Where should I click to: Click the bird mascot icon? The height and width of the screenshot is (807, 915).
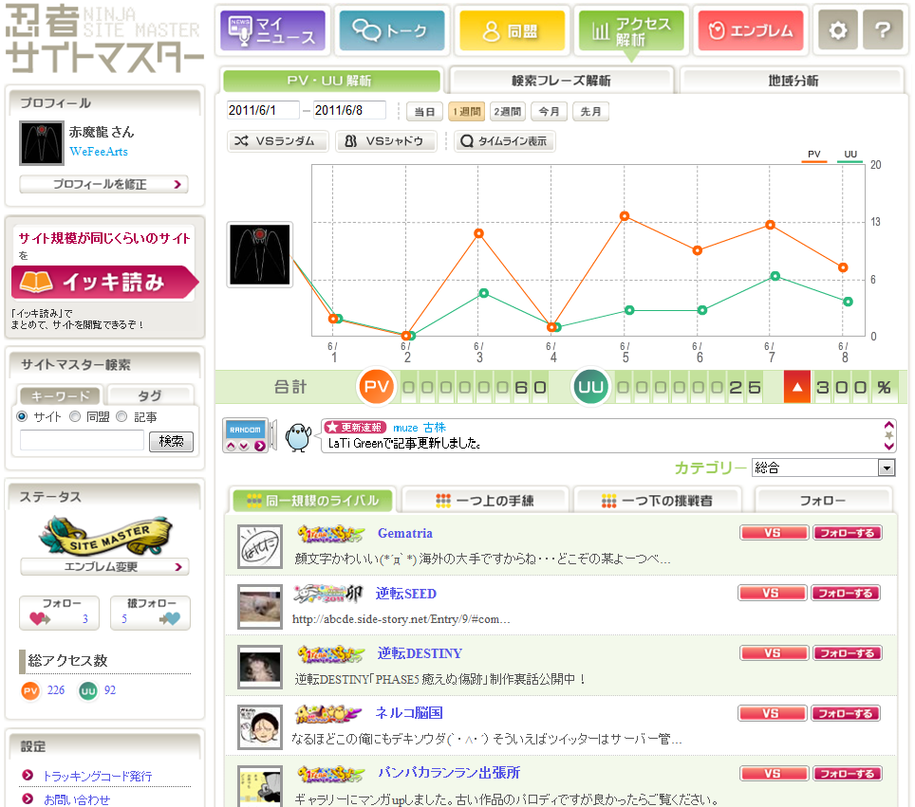(x=298, y=437)
